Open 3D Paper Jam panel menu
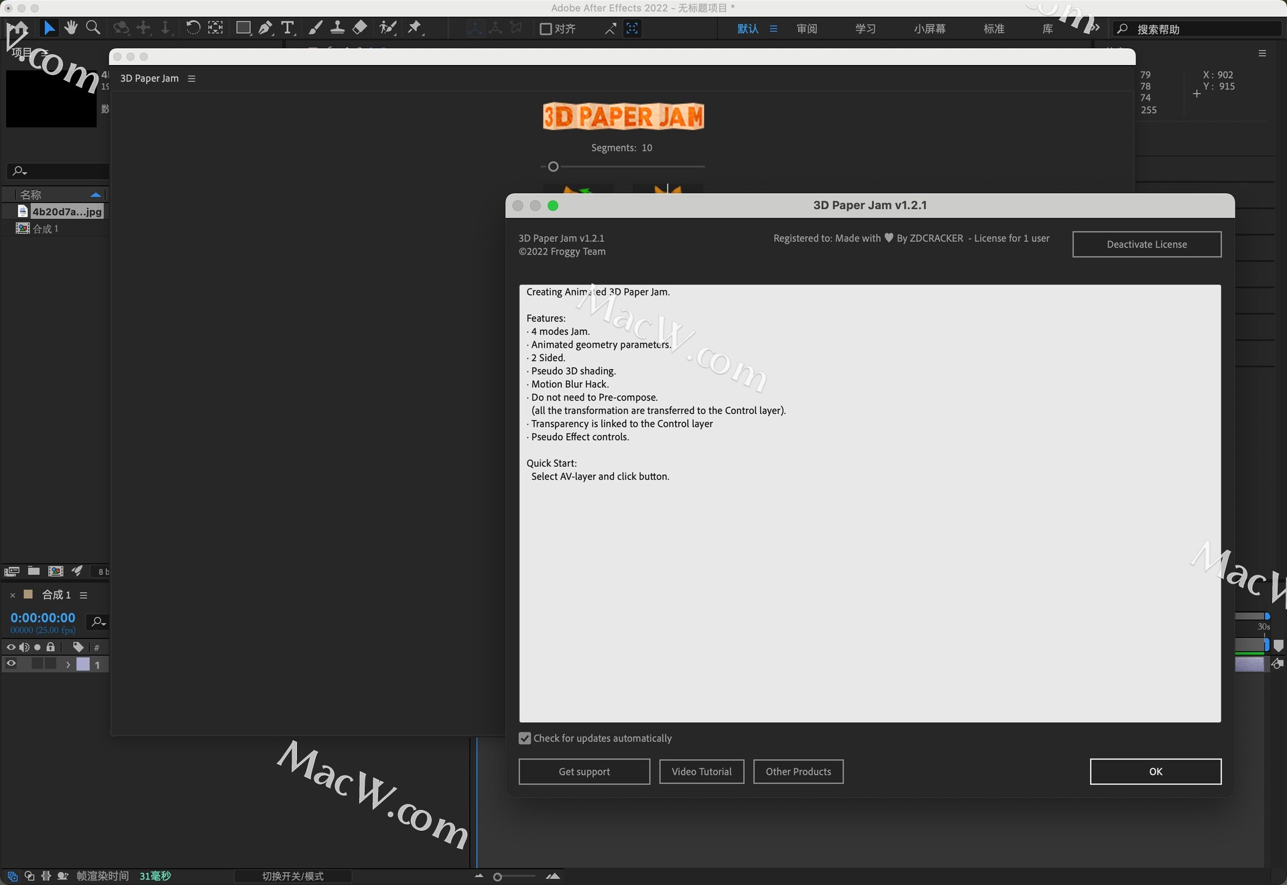Viewport: 1287px width, 885px height. click(192, 78)
